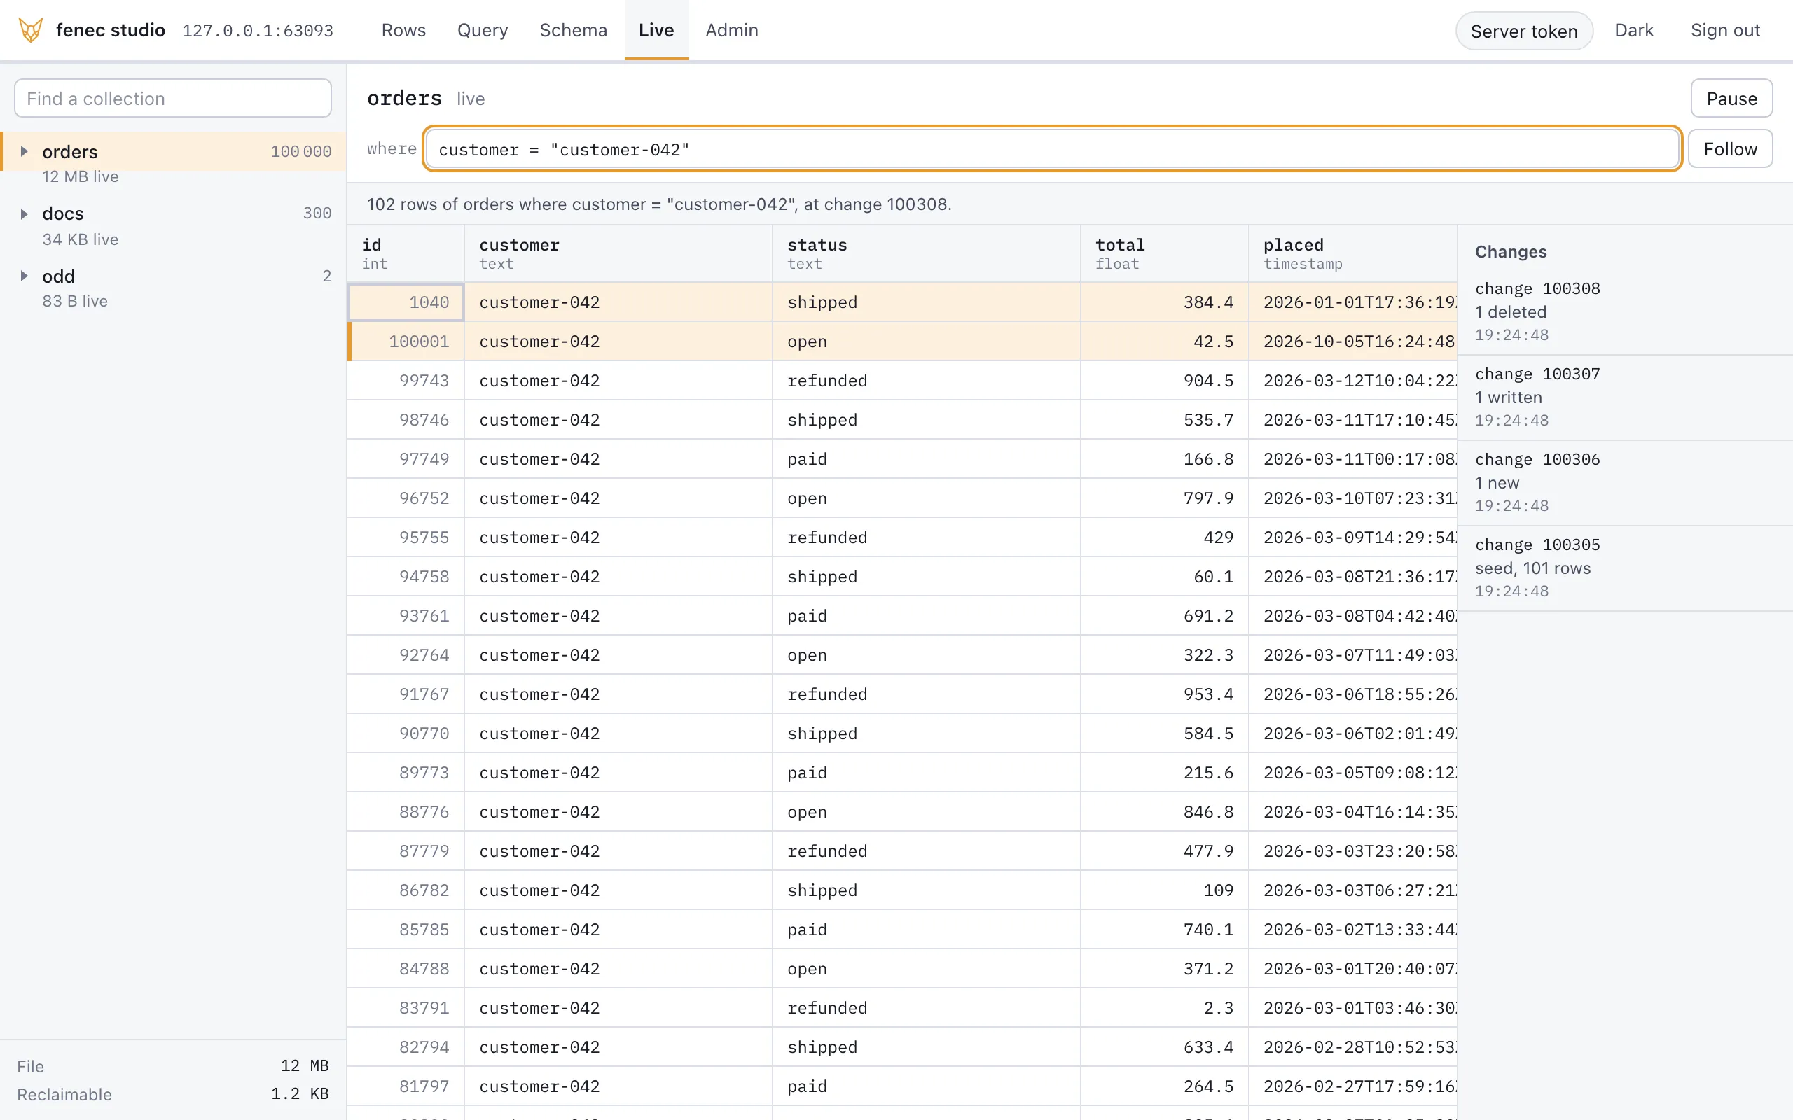The width and height of the screenshot is (1793, 1120).
Task: Click the row with id 99743
Action: (x=901, y=381)
